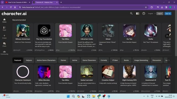Bookmark this page with the star icon
Image resolution: width=177 pixels, height=99 pixels.
click(x=146, y=7)
